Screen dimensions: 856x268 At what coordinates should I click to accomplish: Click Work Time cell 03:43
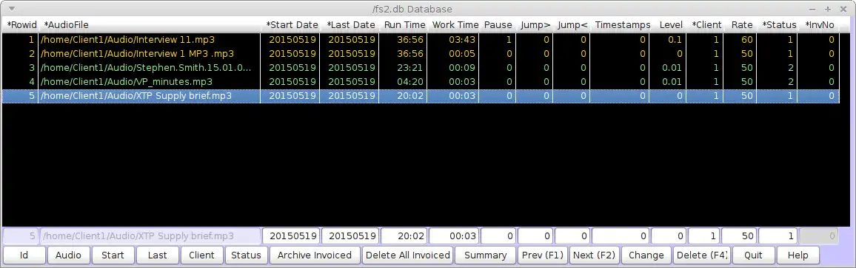click(454, 40)
